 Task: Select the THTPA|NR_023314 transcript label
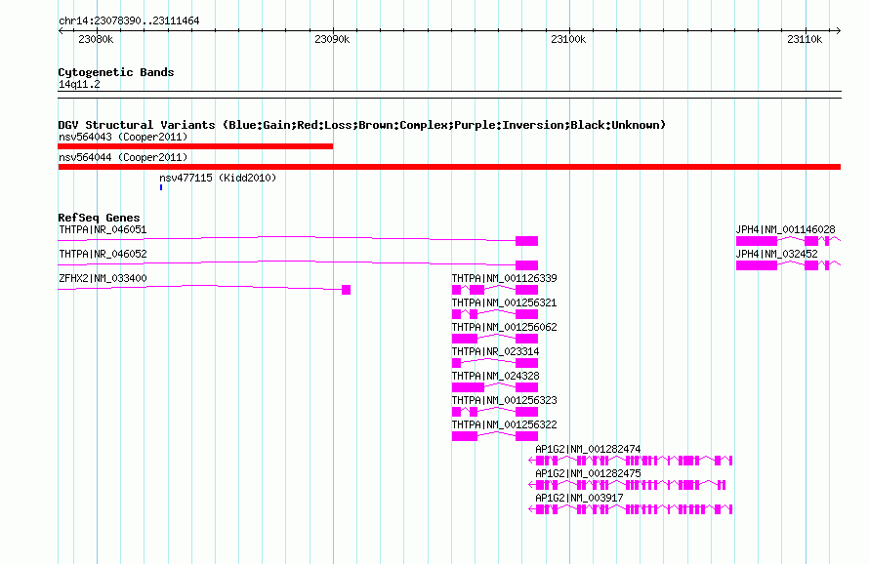495,351
